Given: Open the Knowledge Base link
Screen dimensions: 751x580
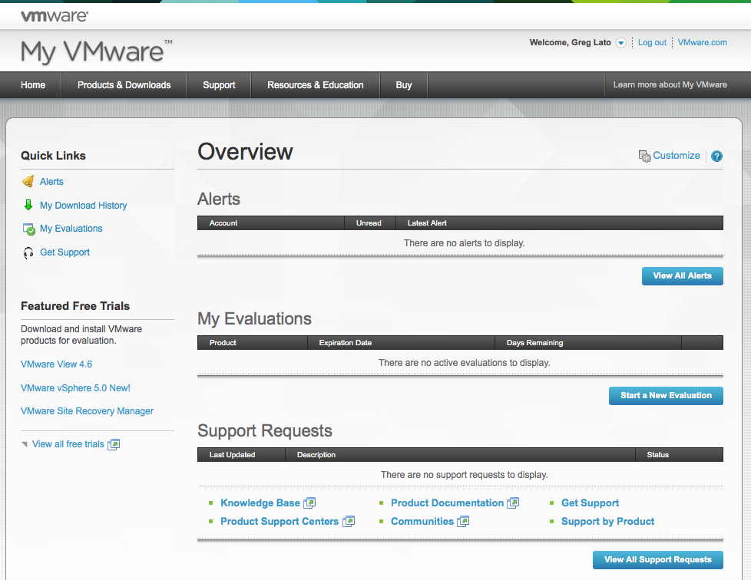Looking at the screenshot, I should [260, 503].
